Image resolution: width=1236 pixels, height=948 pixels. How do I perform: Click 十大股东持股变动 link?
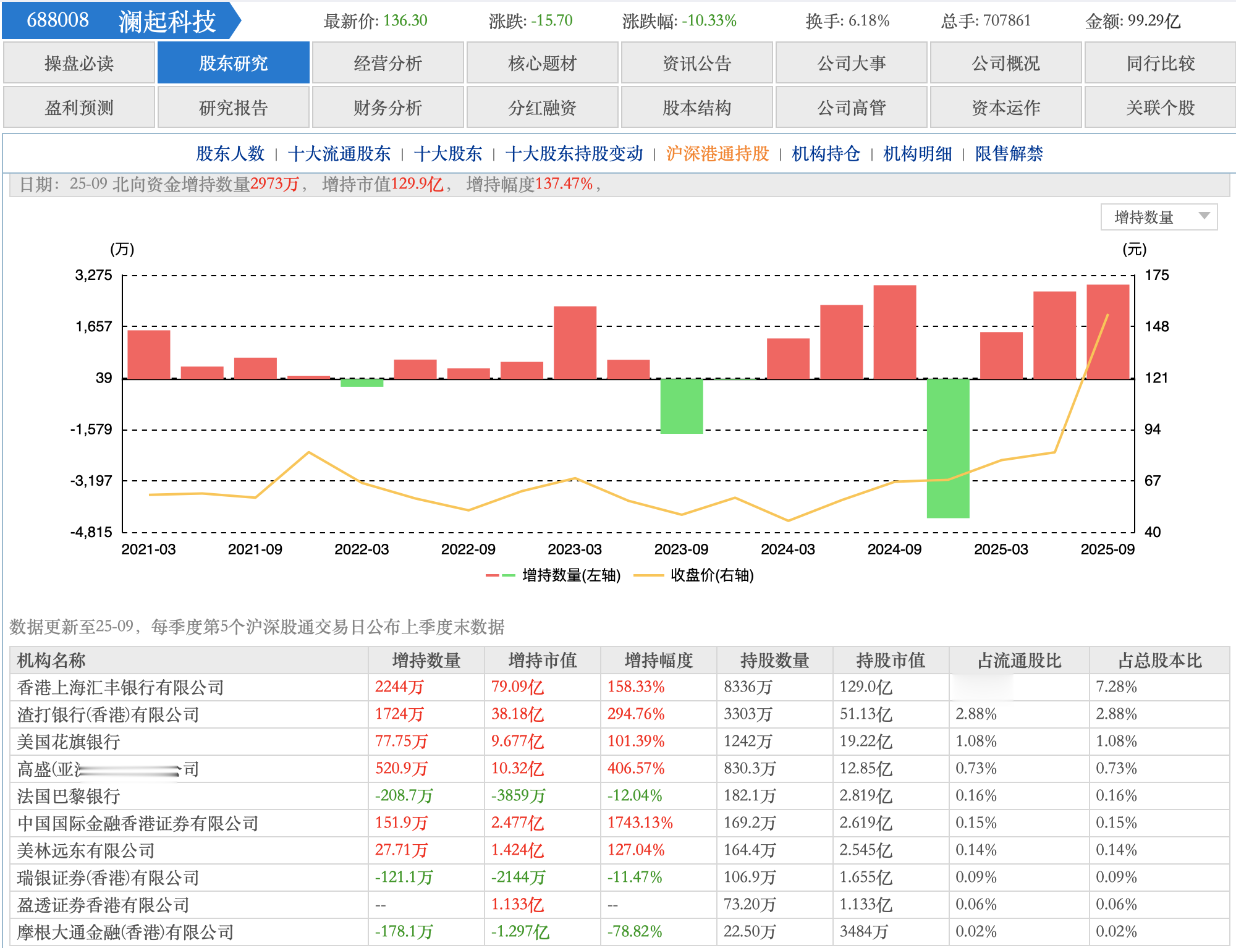coord(574,153)
